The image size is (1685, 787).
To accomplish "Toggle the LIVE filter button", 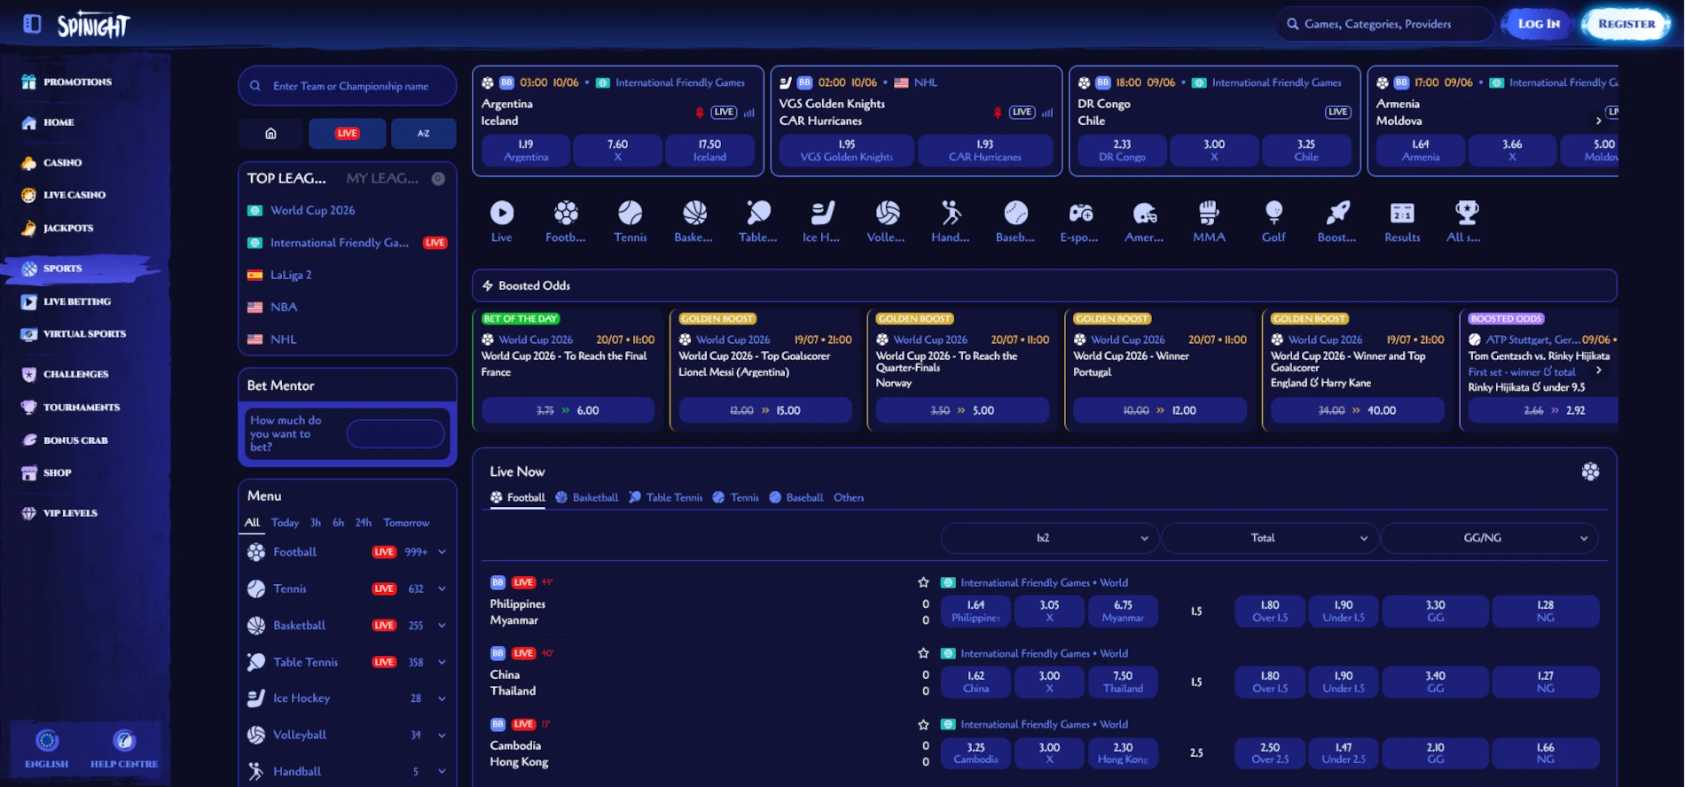I will point(347,133).
